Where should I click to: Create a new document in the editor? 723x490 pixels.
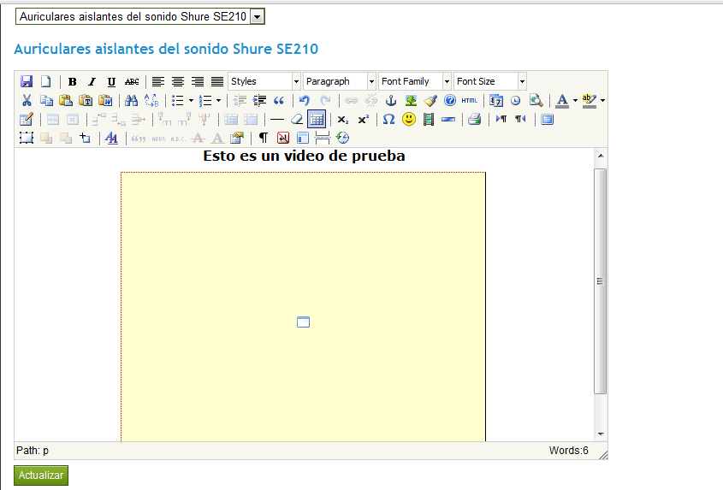45,81
